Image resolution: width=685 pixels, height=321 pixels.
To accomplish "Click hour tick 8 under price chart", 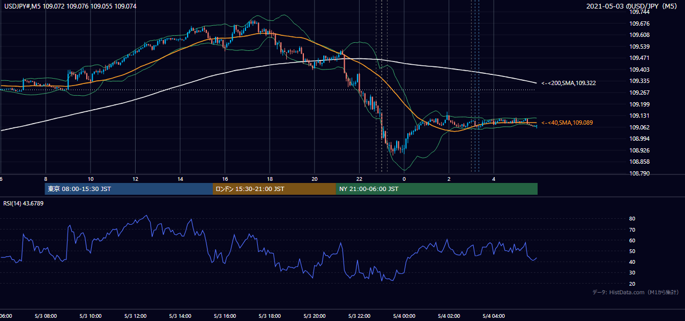I will point(46,179).
